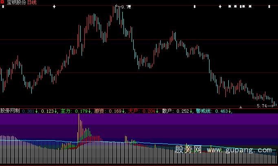Select the white 散户 indicator label
278x166 pixels.
pyautogui.click(x=168, y=111)
